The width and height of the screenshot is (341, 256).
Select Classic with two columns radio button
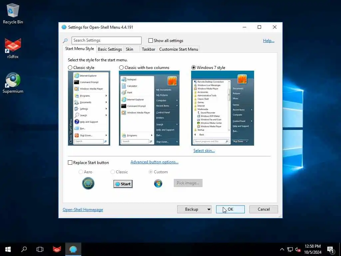121,67
